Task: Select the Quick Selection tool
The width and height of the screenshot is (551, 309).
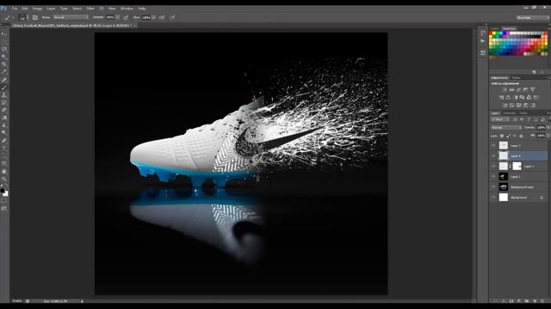Action: [4, 57]
